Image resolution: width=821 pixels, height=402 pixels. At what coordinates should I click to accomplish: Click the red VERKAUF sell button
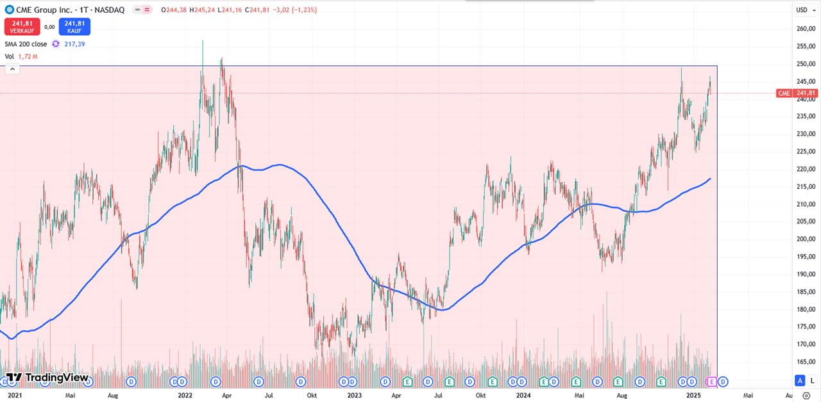22,27
